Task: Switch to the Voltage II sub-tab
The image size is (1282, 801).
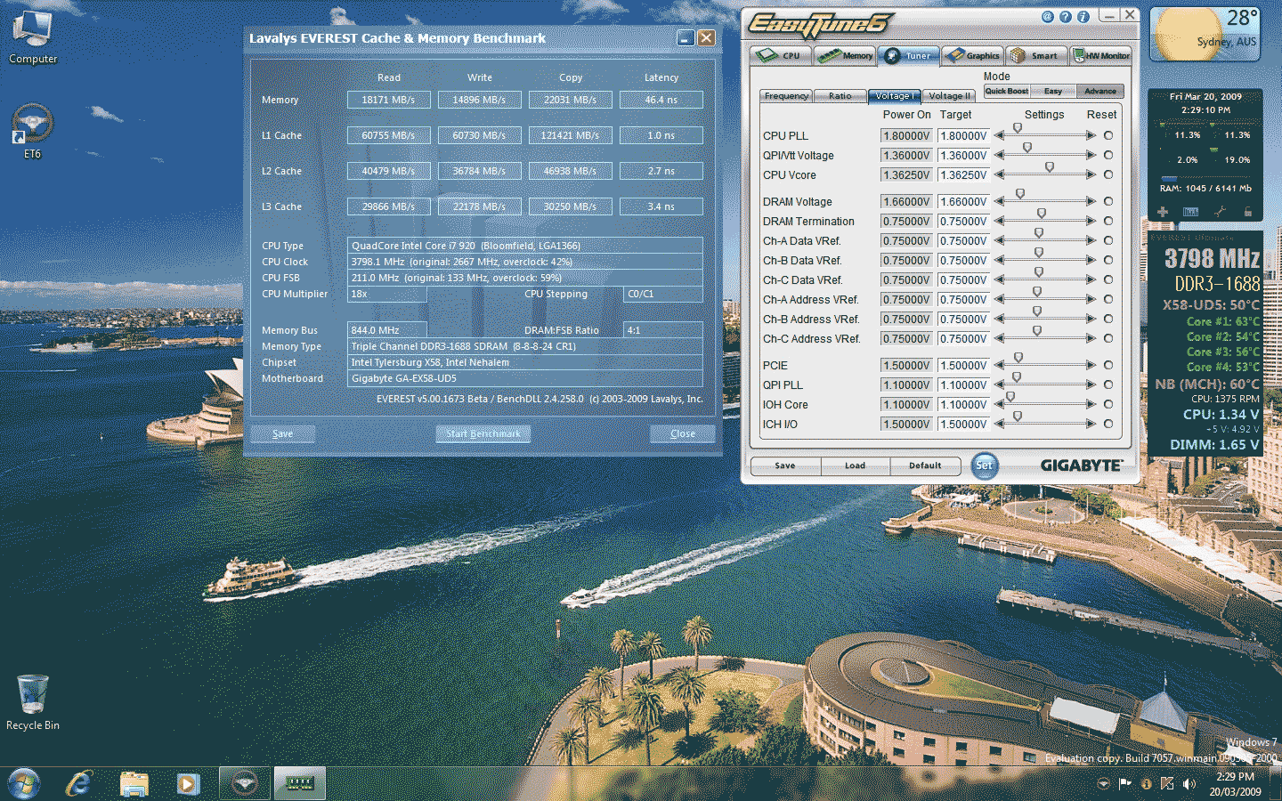Action: (x=948, y=96)
